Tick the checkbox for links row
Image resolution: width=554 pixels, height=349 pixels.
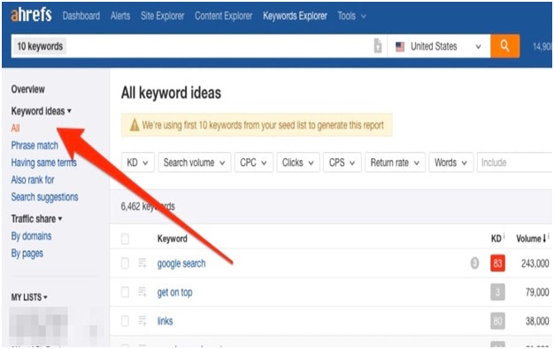[x=125, y=321]
